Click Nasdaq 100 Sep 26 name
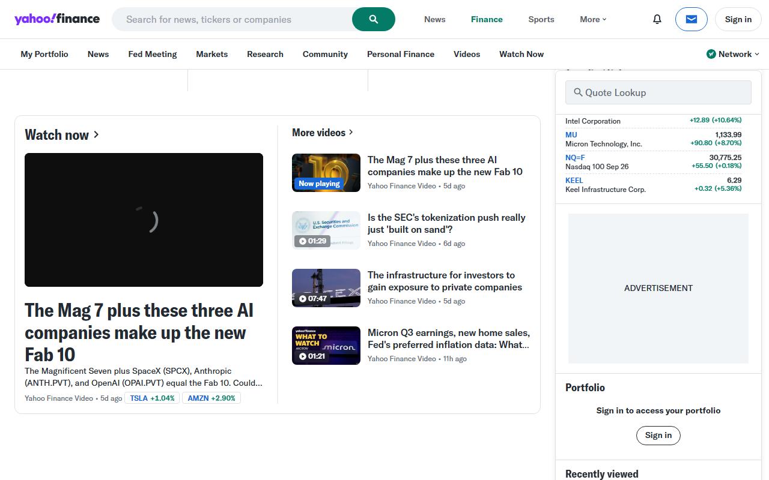769x480 pixels. point(597,167)
